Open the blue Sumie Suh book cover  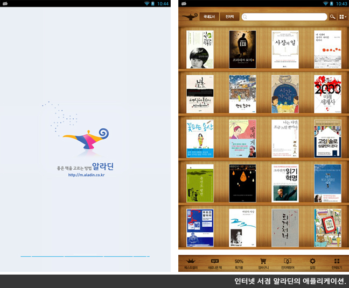(x=327, y=183)
